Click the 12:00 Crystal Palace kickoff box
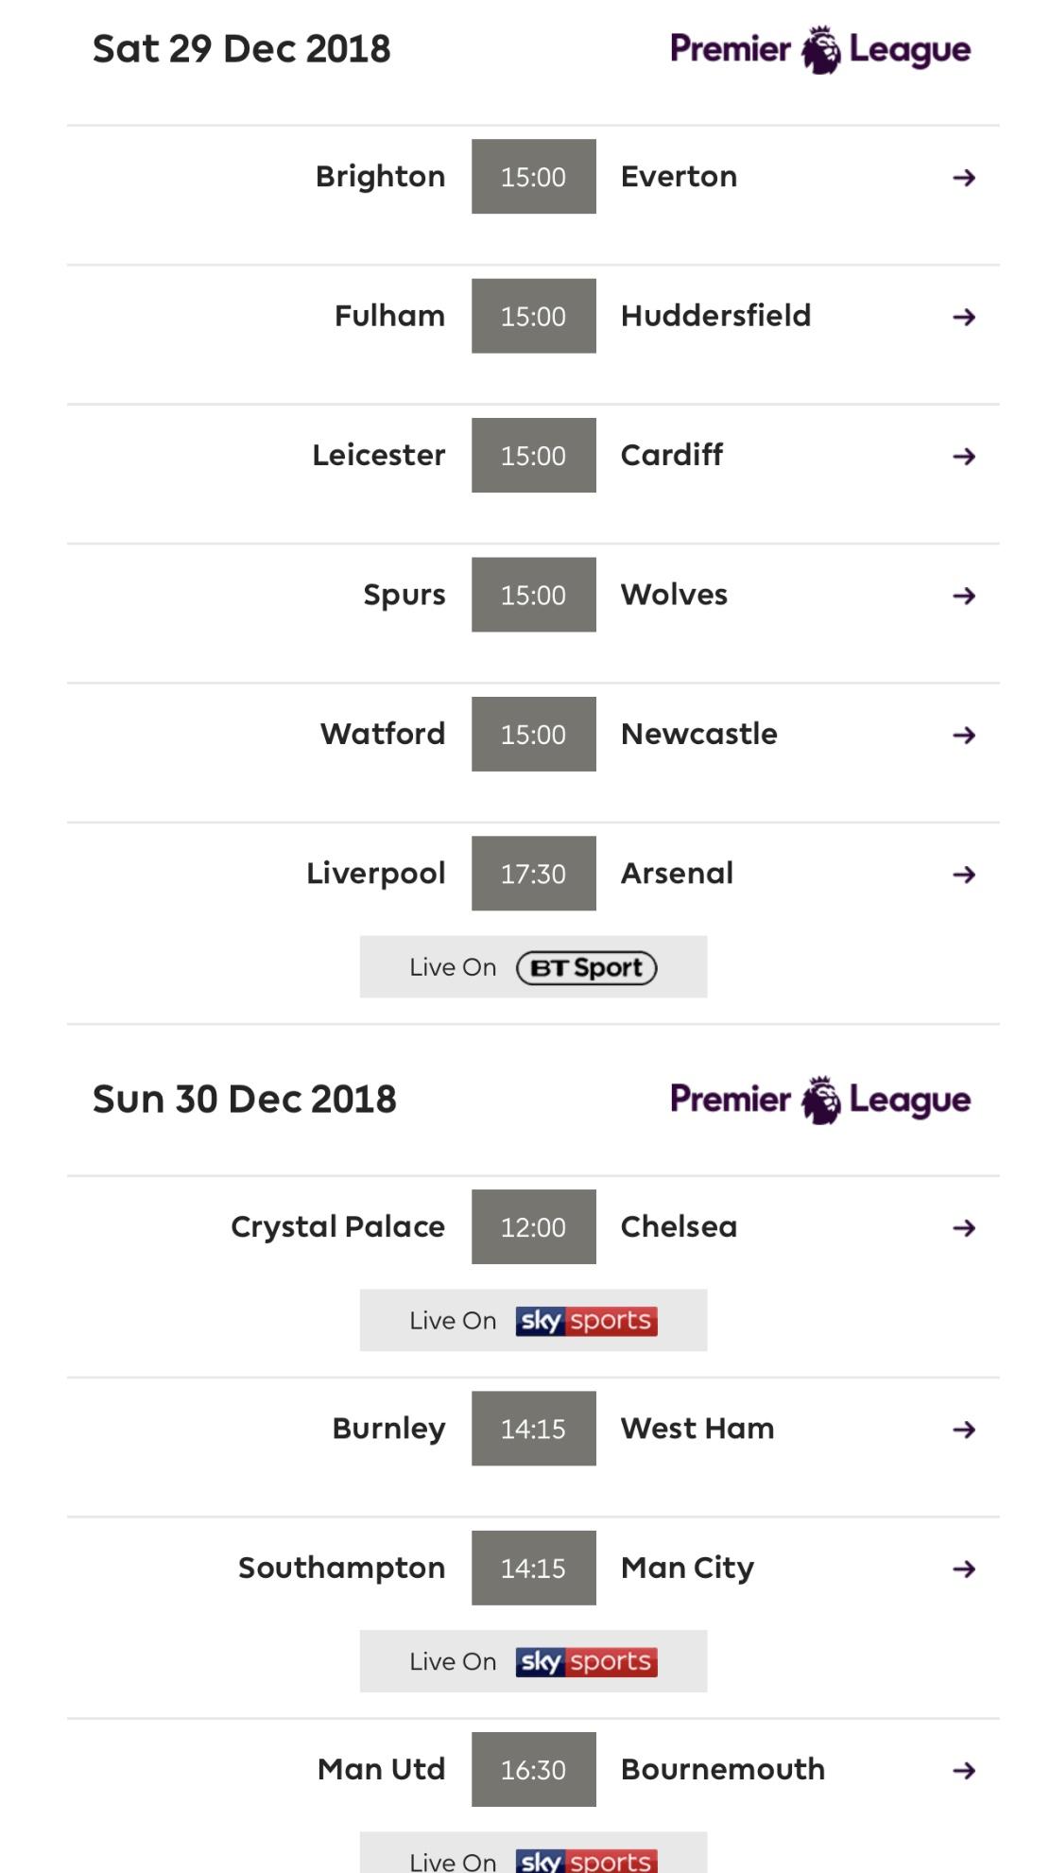 tap(533, 1227)
